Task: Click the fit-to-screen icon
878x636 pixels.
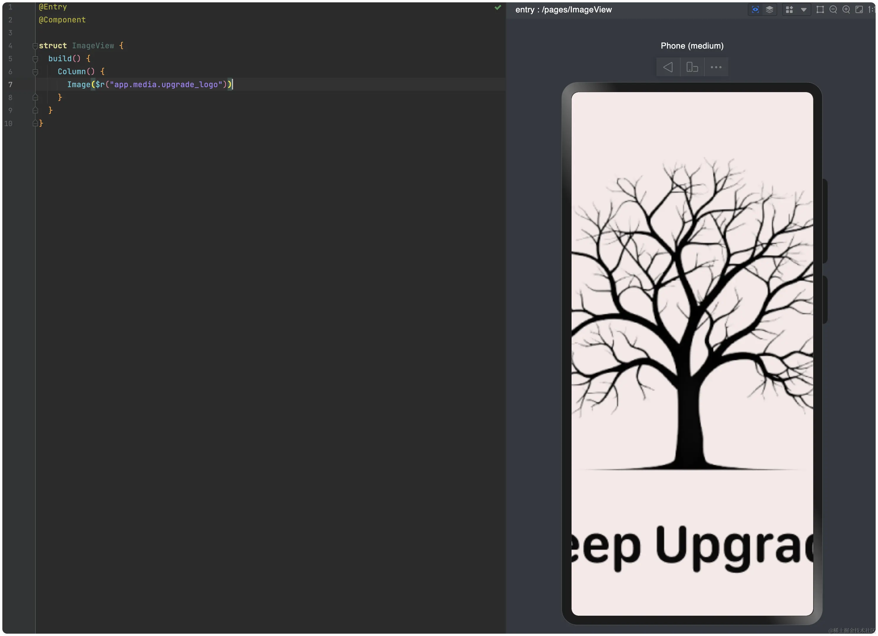Action: coord(859,10)
